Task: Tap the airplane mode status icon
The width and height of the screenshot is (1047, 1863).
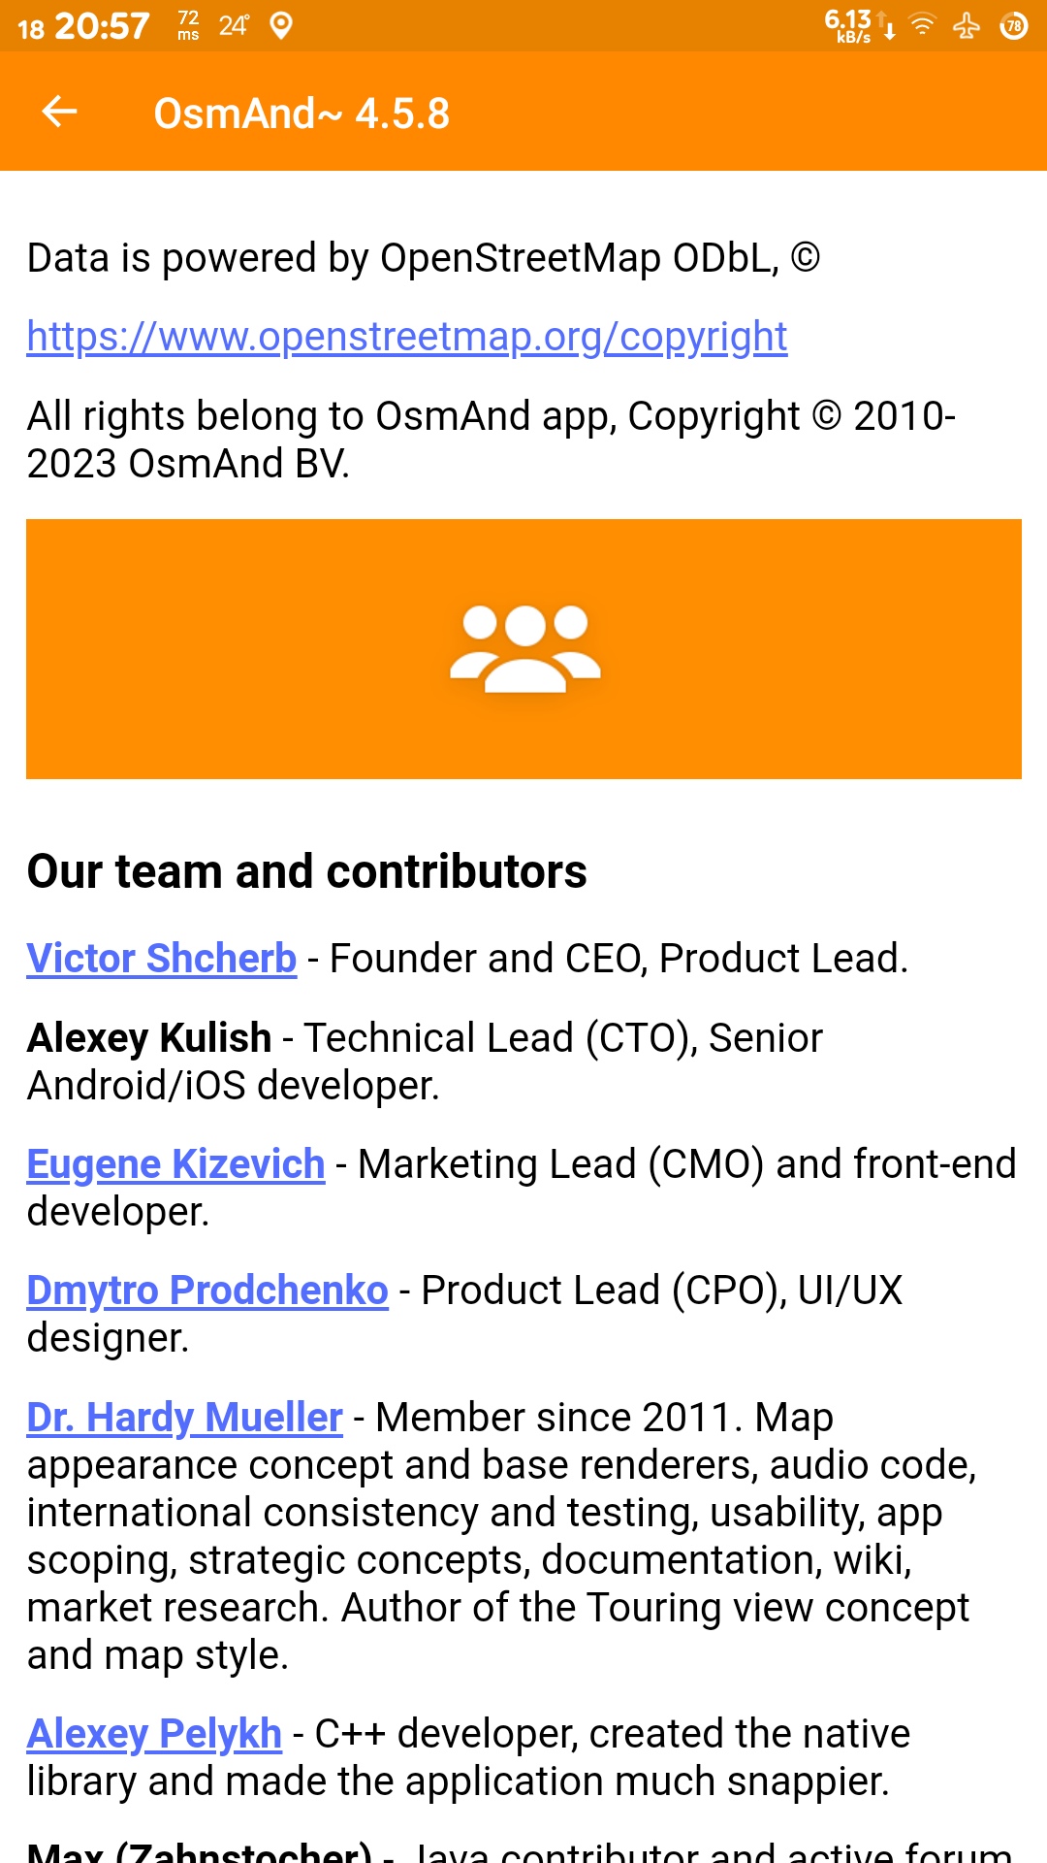Action: click(967, 25)
